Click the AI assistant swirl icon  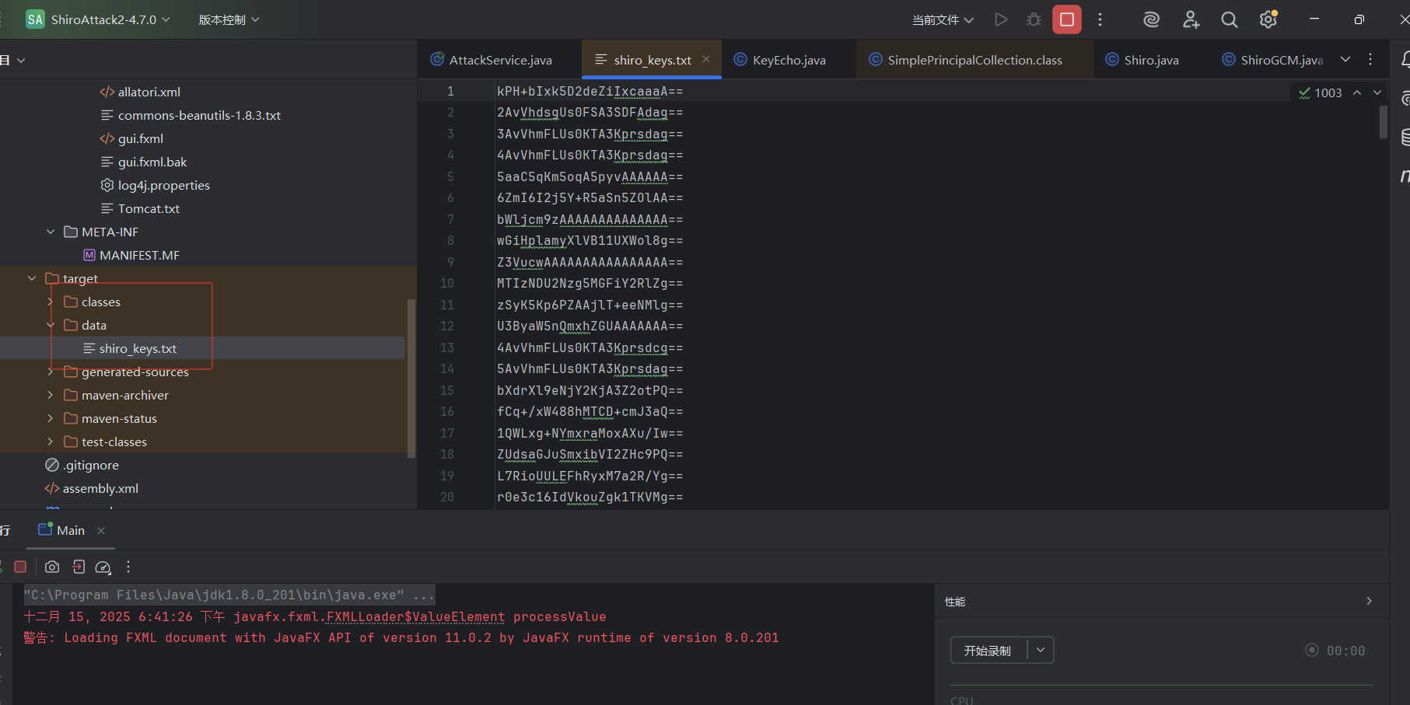point(1151,19)
